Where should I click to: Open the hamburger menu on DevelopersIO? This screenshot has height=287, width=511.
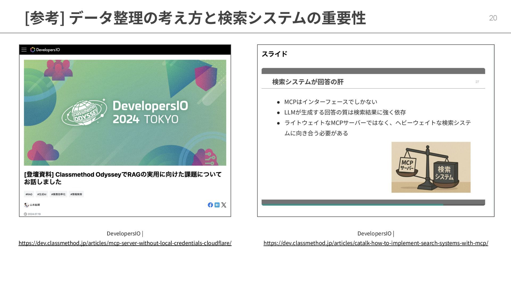pyautogui.click(x=24, y=50)
